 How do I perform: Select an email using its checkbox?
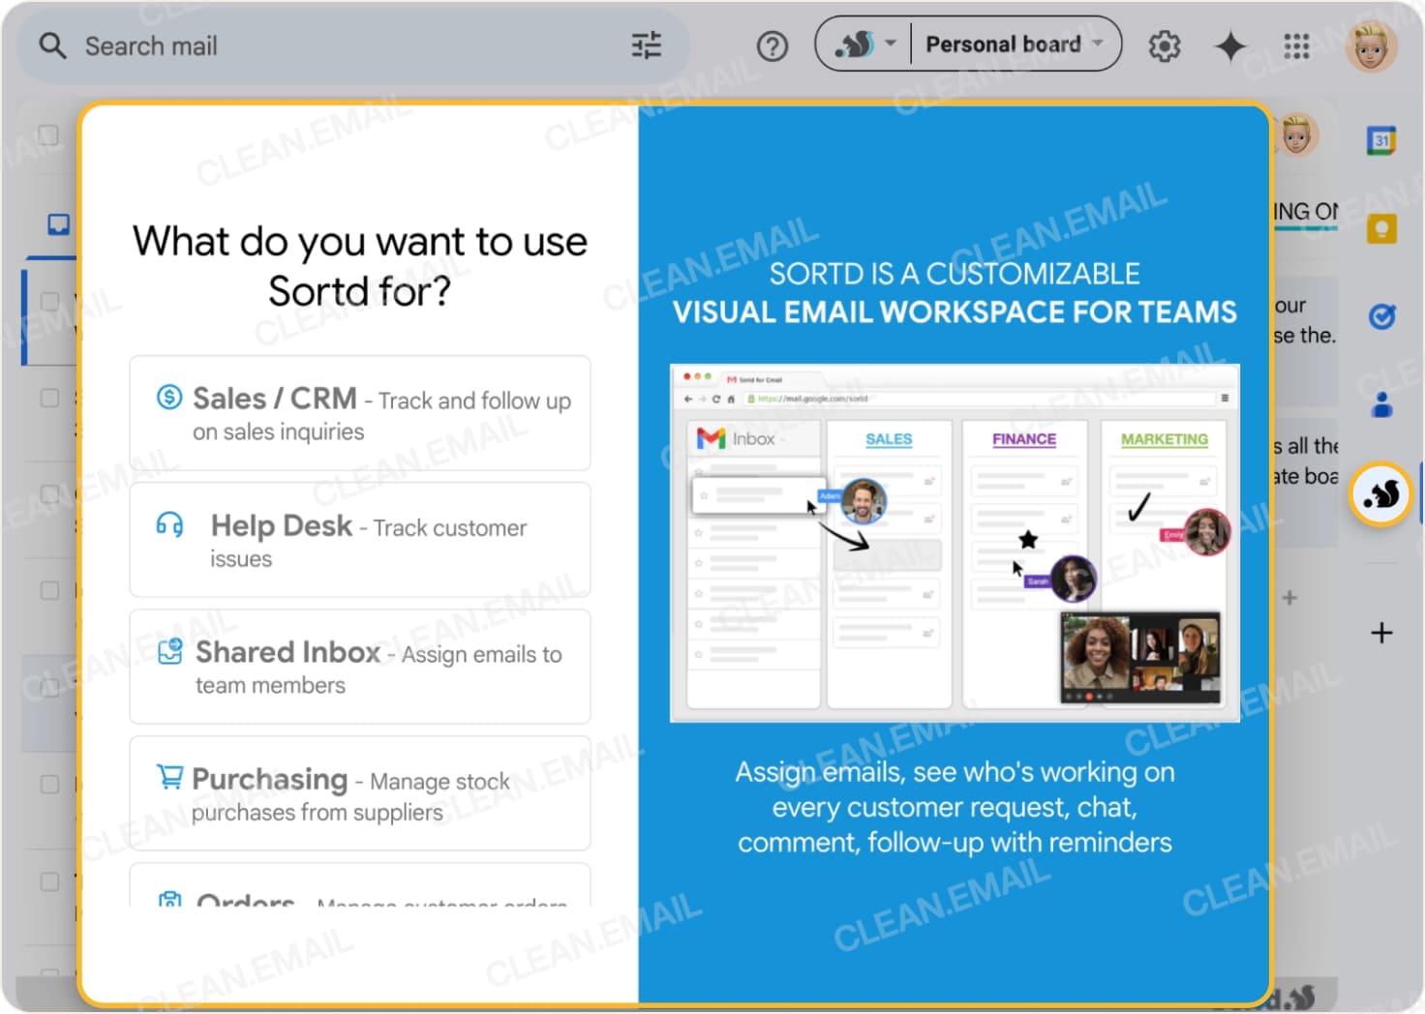pyautogui.click(x=50, y=397)
